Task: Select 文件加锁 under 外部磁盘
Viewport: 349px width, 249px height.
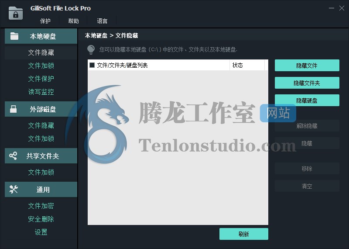Action: click(x=41, y=138)
